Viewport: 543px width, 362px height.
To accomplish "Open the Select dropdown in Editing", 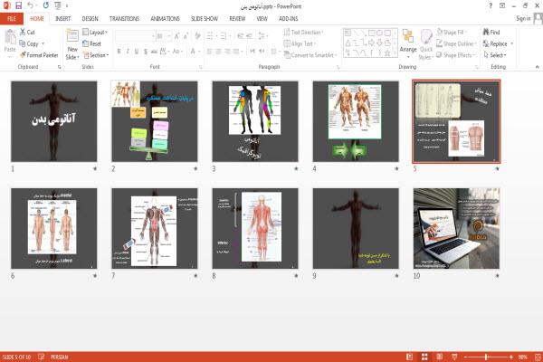I will [495, 55].
